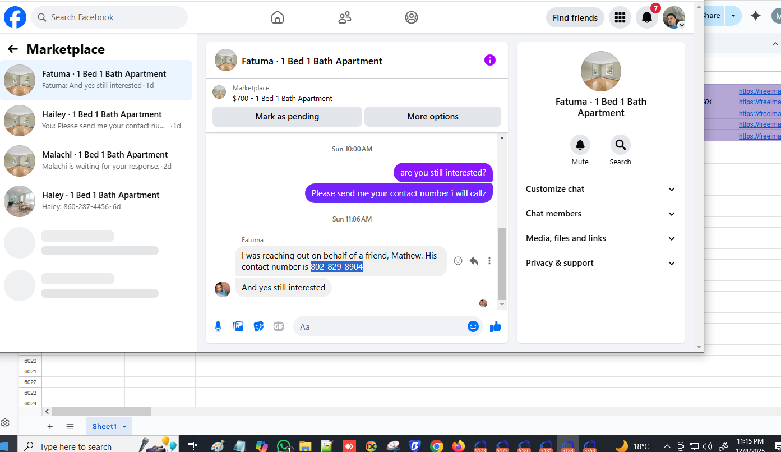
Task: Go to the Facebook Home feed icon
Action: pos(278,17)
